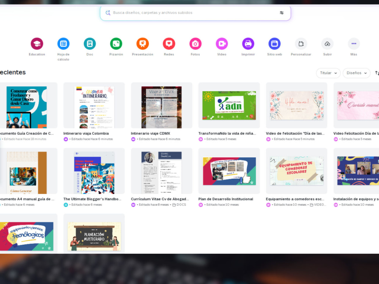Select the Fotos camera icon

coord(195,44)
